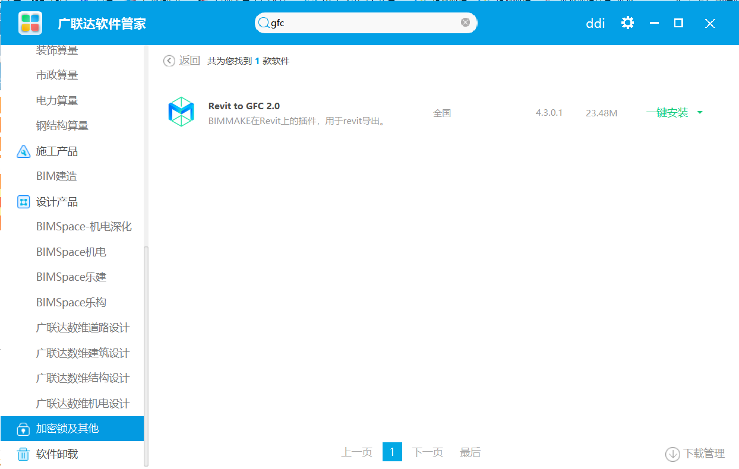Click the ddi user account name
The height and width of the screenshot is (469, 739).
click(x=595, y=23)
